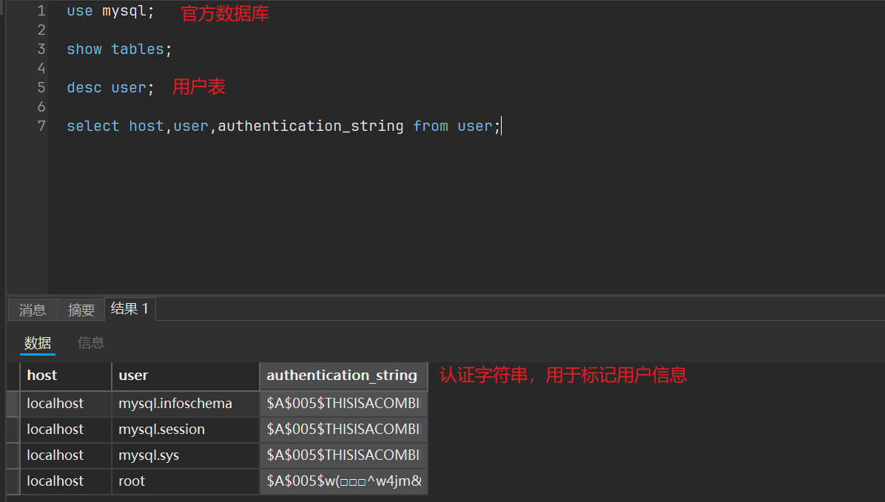The image size is (885, 502).
Task: Place cursor on 'desc user;' line
Action: 110,88
